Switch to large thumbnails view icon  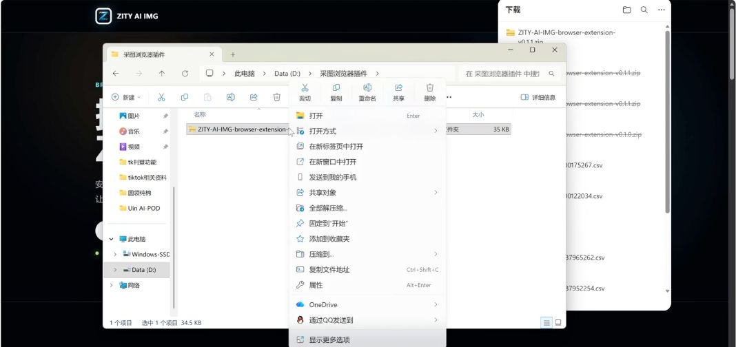(x=558, y=323)
